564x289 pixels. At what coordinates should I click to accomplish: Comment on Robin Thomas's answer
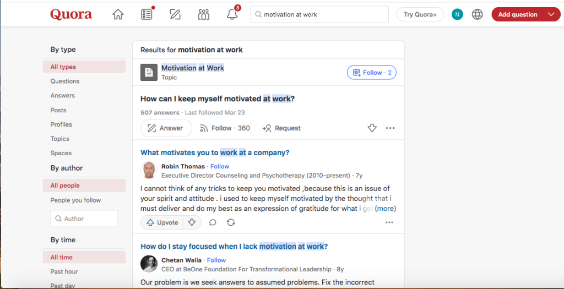pos(213,222)
